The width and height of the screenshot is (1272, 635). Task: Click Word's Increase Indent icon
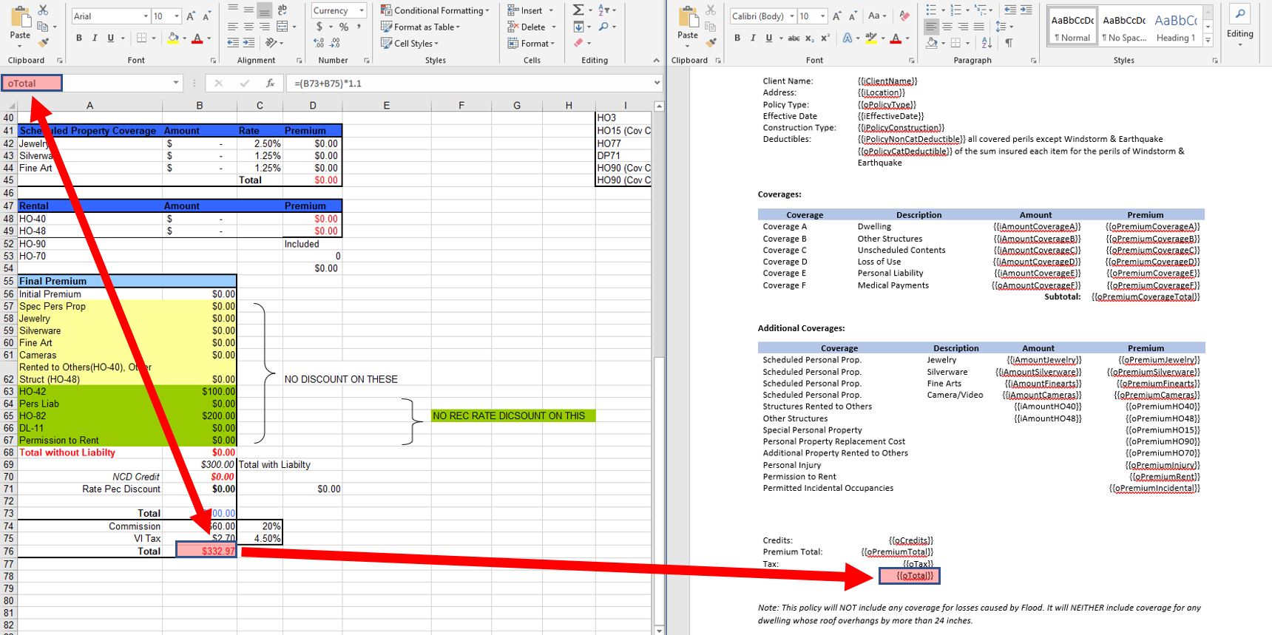point(1026,10)
